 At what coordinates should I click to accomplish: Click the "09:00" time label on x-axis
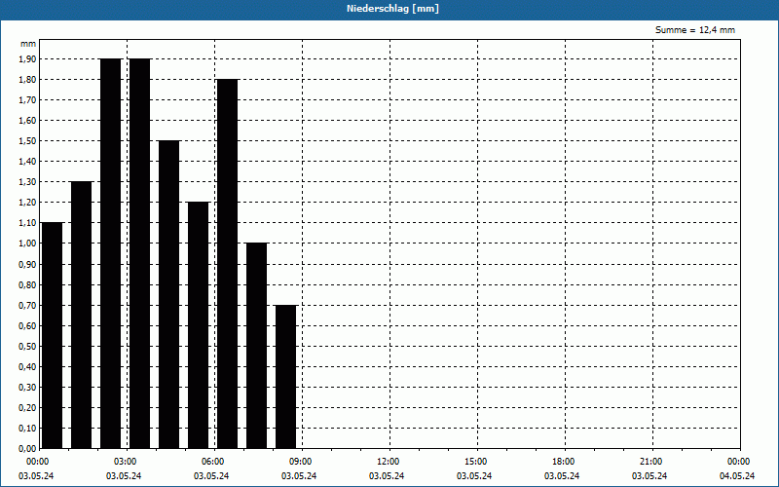(300, 462)
